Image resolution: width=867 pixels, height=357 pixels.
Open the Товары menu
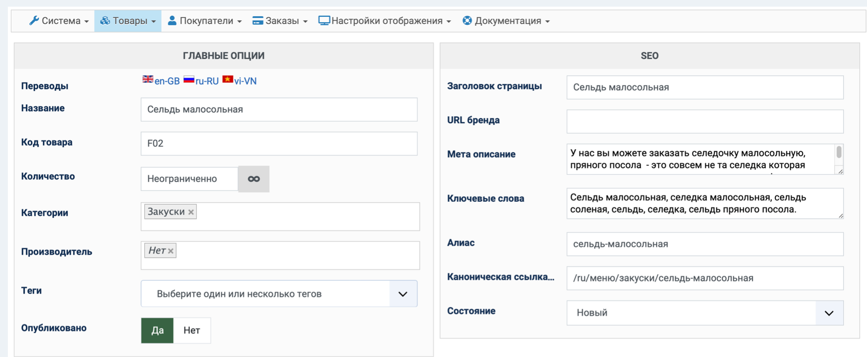(x=128, y=21)
